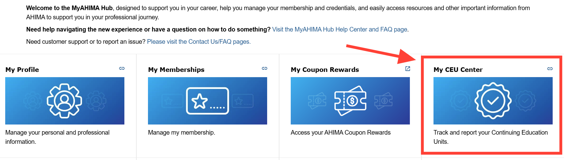Screen dimensions: 564x160
Task: Click 'Access your AHIMA Coupon Rewards' text
Action: pyautogui.click(x=340, y=133)
